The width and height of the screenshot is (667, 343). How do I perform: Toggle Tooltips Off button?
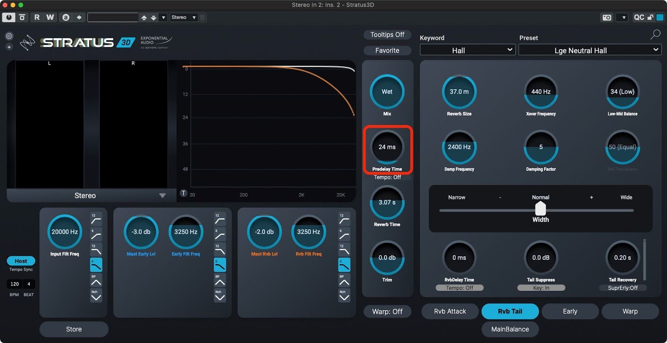(387, 35)
